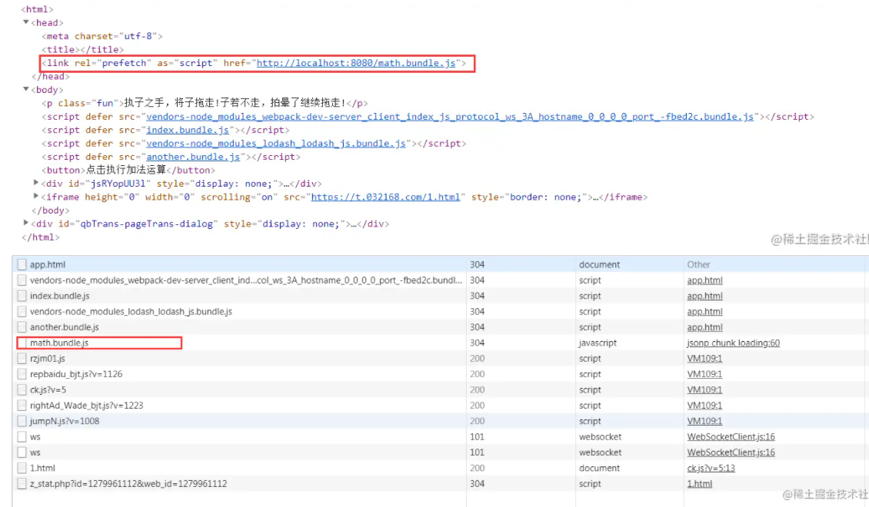The width and height of the screenshot is (869, 507).
Task: Select the button 点击执行加法运算 element
Action: tap(128, 170)
